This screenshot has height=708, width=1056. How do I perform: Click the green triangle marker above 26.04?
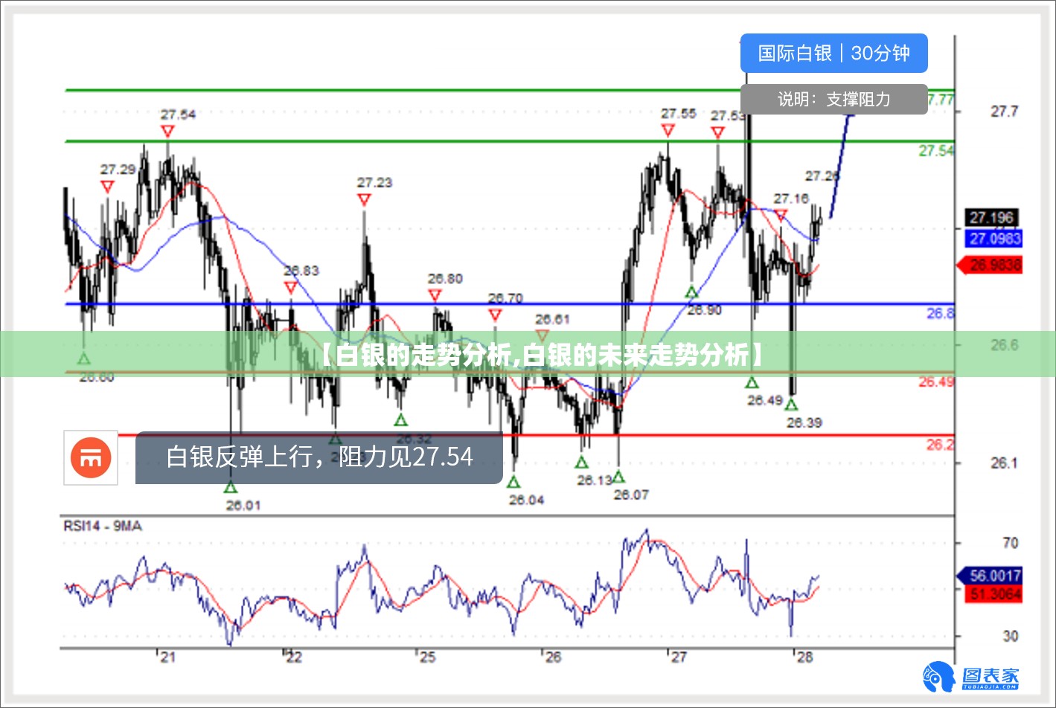[513, 482]
